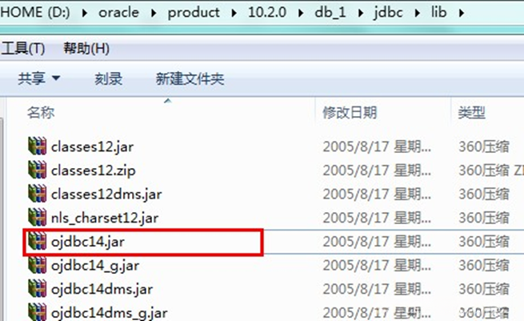Viewport: 524px width, 321px height.
Task: Select the nls_charset12.jar archive icon
Action: 37,218
